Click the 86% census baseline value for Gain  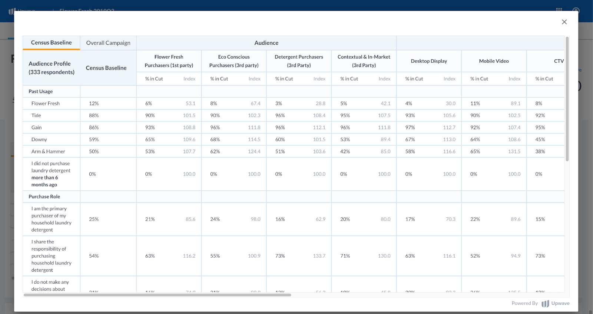click(x=94, y=127)
